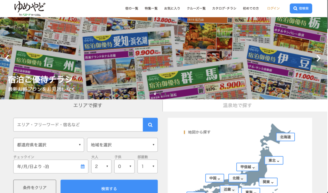Open the 子供 count dropdown
This screenshot has width=328, height=193.
(124, 166)
